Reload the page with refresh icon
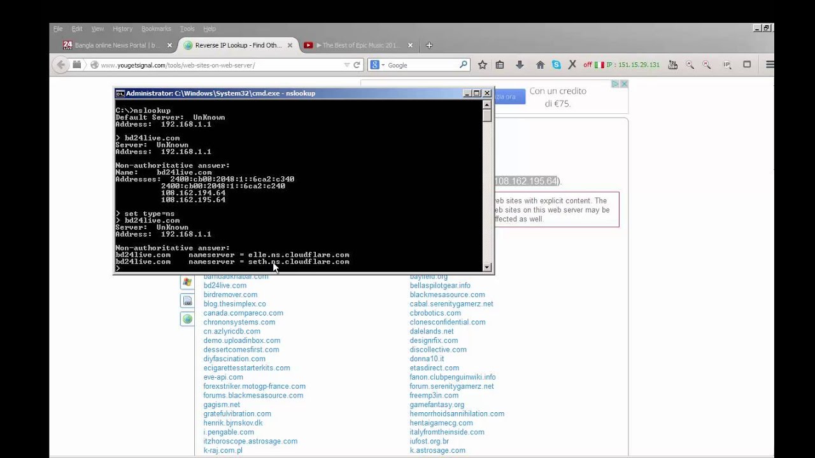815x458 pixels. 357,65
